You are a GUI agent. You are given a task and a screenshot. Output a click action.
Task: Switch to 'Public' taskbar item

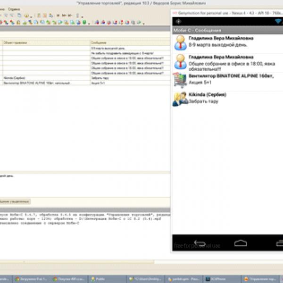click(98, 279)
